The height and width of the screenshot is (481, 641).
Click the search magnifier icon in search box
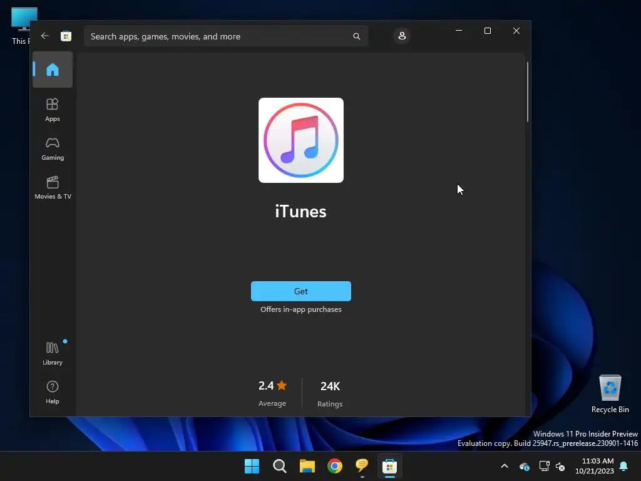pos(356,36)
